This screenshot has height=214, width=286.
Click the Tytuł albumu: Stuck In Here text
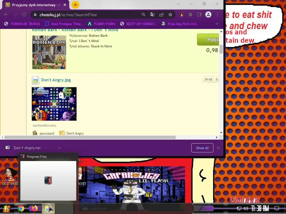(90, 46)
